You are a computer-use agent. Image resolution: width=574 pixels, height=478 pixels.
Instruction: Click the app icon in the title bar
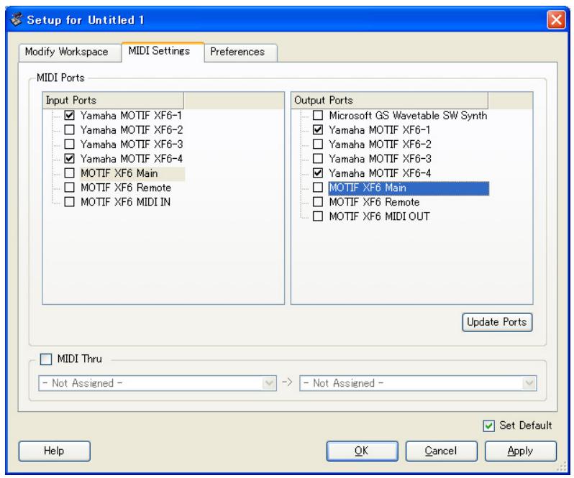pos(16,19)
